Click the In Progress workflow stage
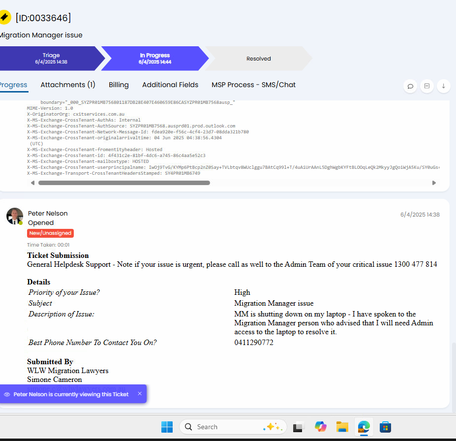The width and height of the screenshot is (456, 441). [x=155, y=59]
